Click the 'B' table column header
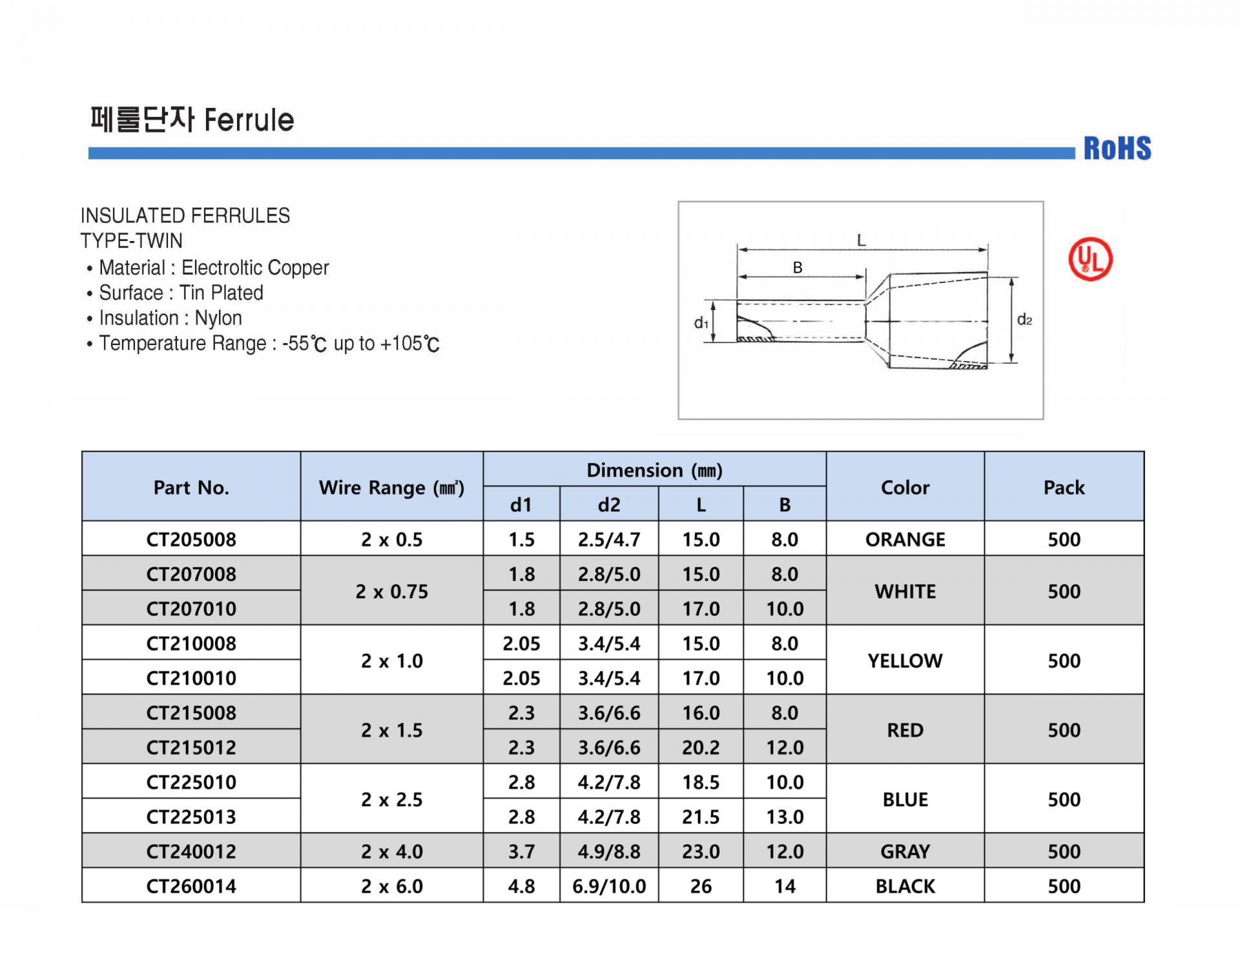1240x975 pixels. click(785, 504)
